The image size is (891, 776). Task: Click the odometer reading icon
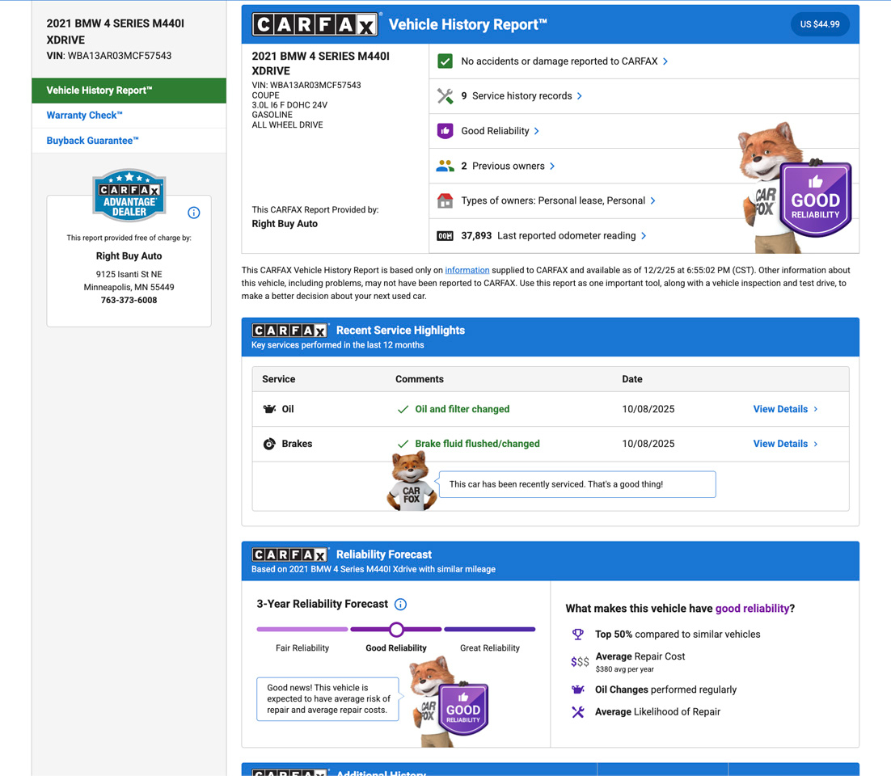(x=445, y=236)
